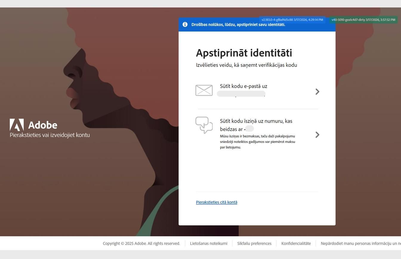Click the masked email address text
Screen dimensions: 401x259
pos(241,93)
